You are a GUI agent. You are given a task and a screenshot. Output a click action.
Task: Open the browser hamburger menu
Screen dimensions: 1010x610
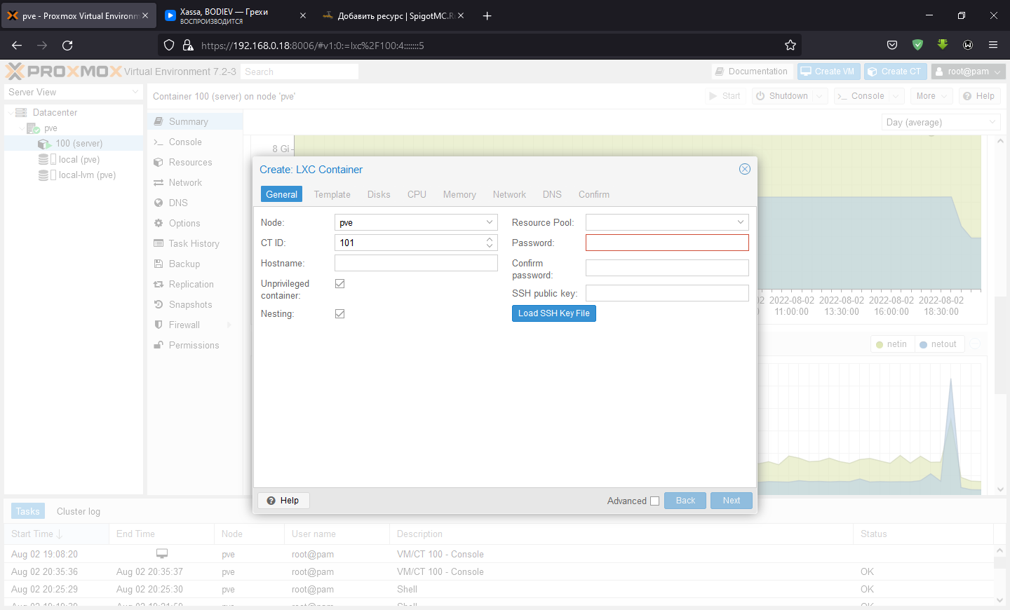click(993, 45)
